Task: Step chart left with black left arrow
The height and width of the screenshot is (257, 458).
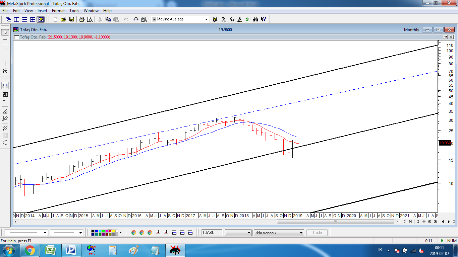Action: click(x=443, y=222)
